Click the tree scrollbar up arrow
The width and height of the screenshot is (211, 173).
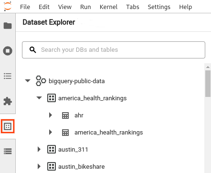[x=208, y=67]
